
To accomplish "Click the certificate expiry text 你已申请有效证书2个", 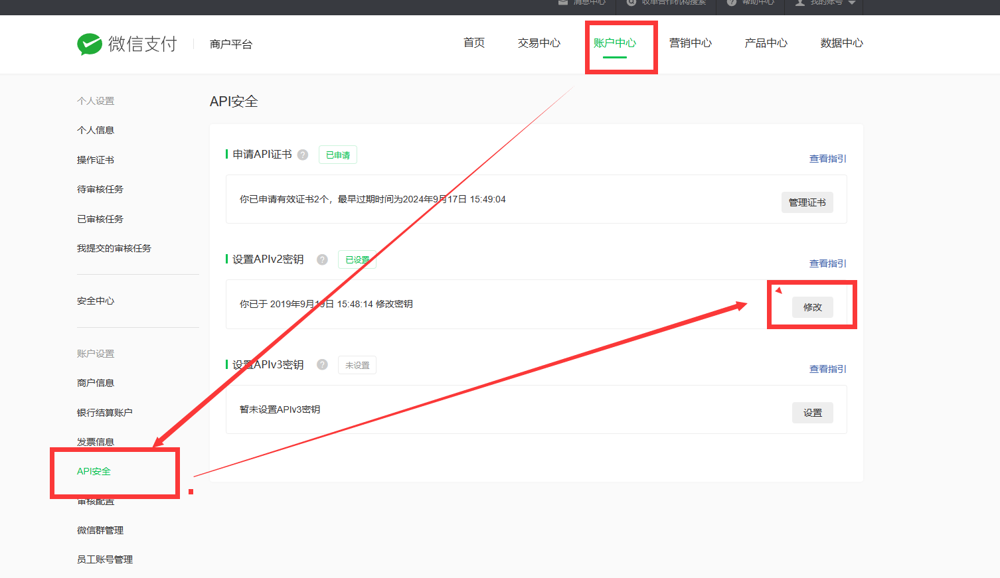I will click(373, 199).
